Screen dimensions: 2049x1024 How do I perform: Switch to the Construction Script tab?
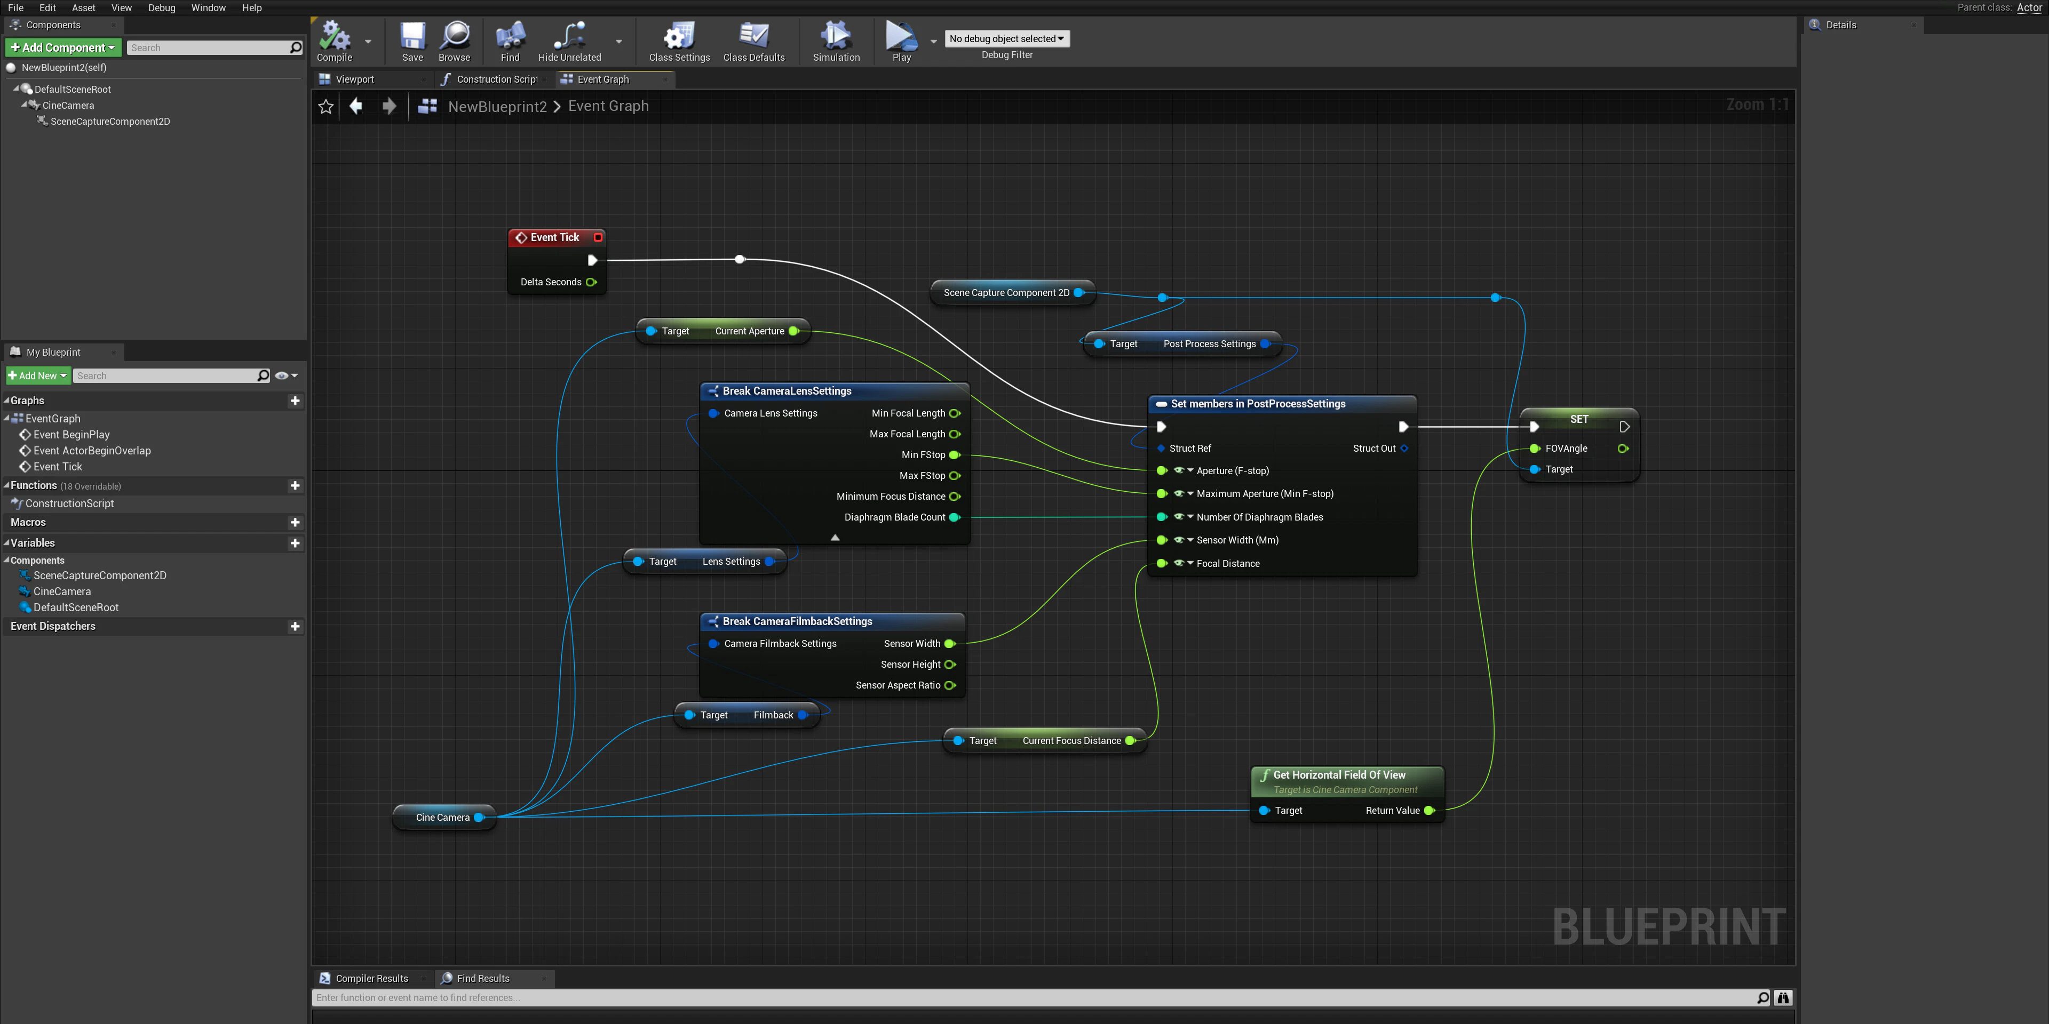point(497,79)
